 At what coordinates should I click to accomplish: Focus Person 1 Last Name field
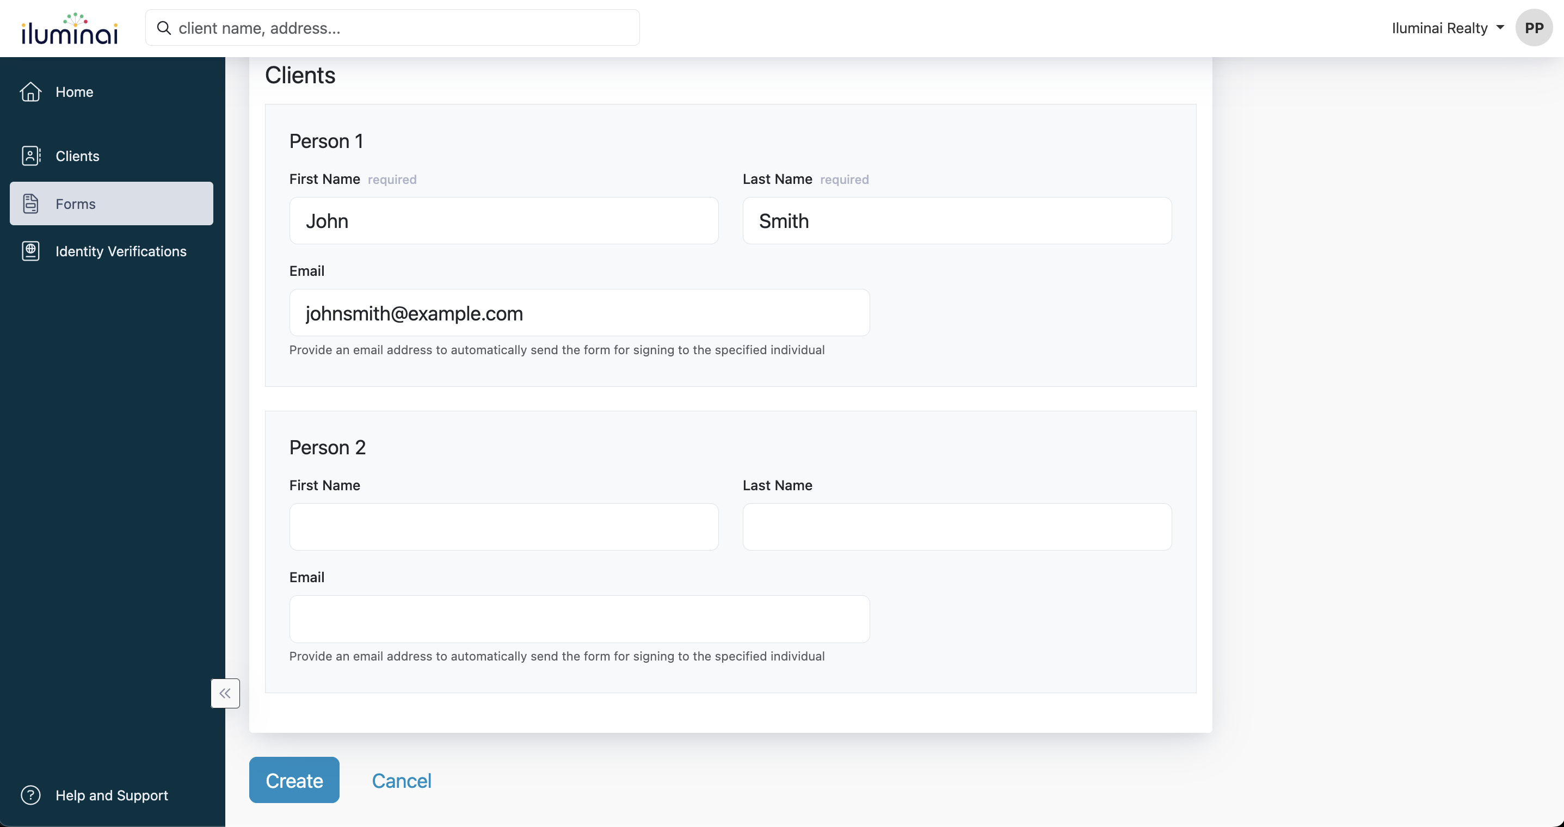pyautogui.click(x=957, y=221)
